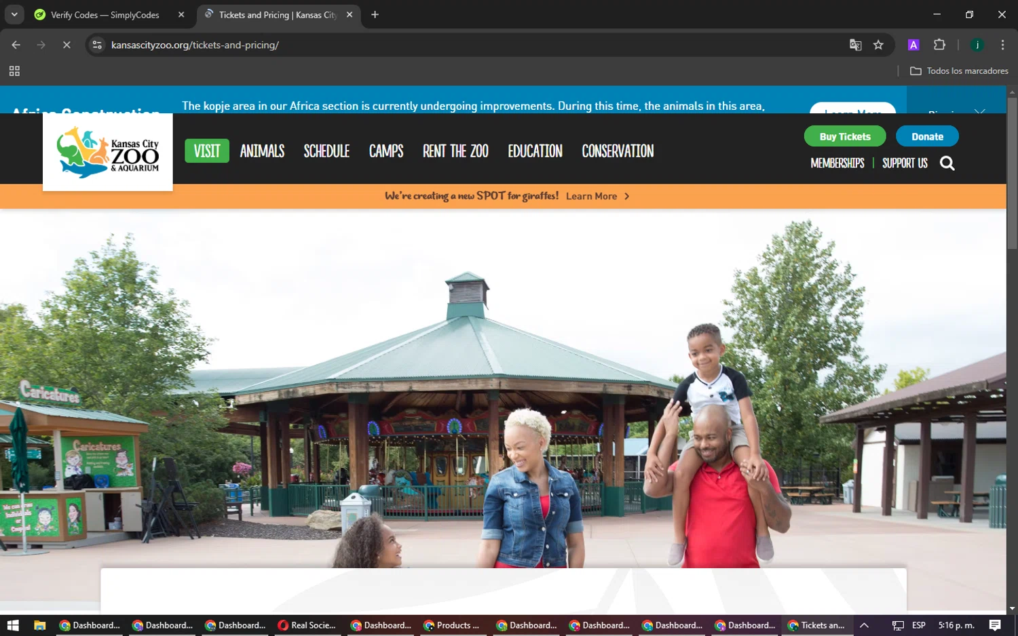Open the taskbar clock showing 5:16 p. m.
Screen dimensions: 1018x636
[x=956, y=625]
